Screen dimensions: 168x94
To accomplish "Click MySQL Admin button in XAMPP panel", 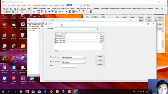I will click(132, 17).
